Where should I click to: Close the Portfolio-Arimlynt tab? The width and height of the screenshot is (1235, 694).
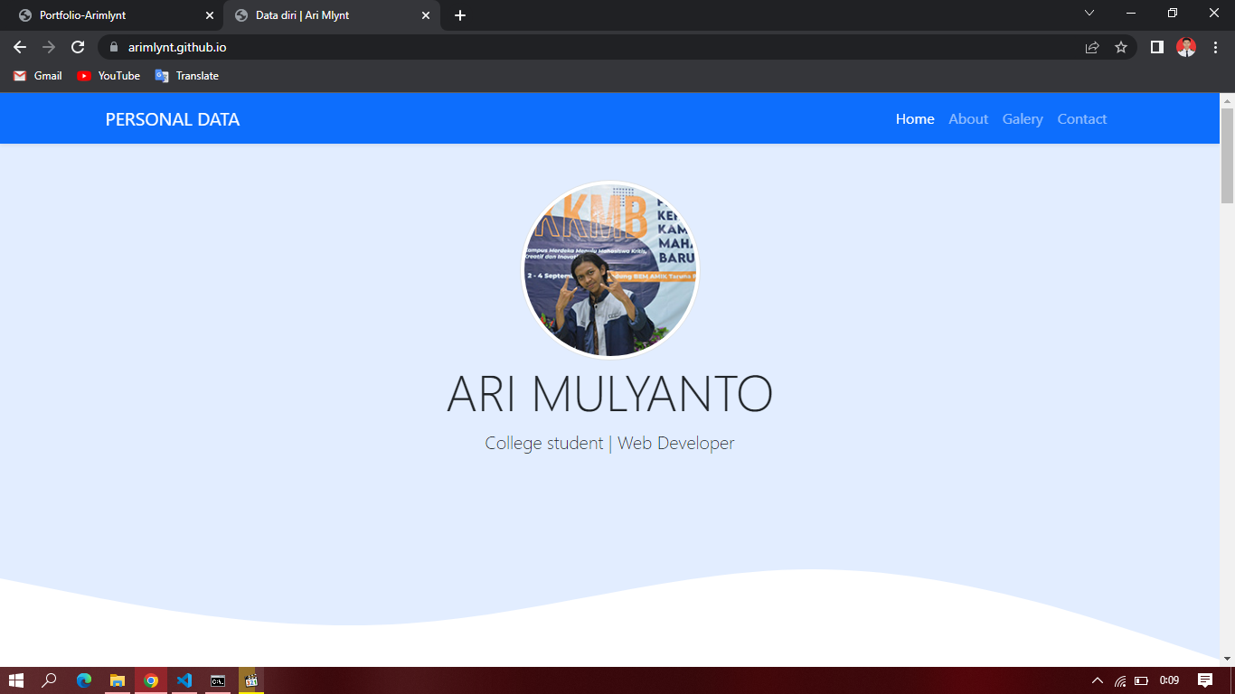[210, 15]
